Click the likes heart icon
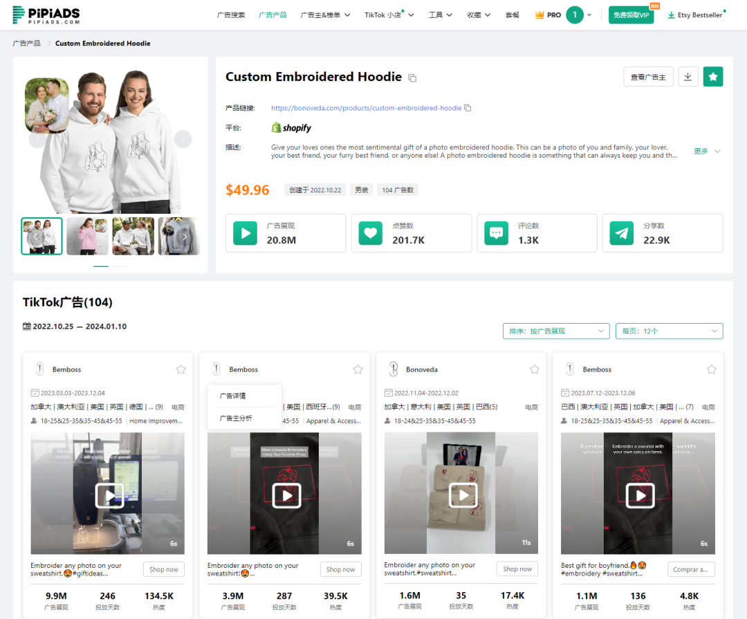747x619 pixels. [371, 233]
